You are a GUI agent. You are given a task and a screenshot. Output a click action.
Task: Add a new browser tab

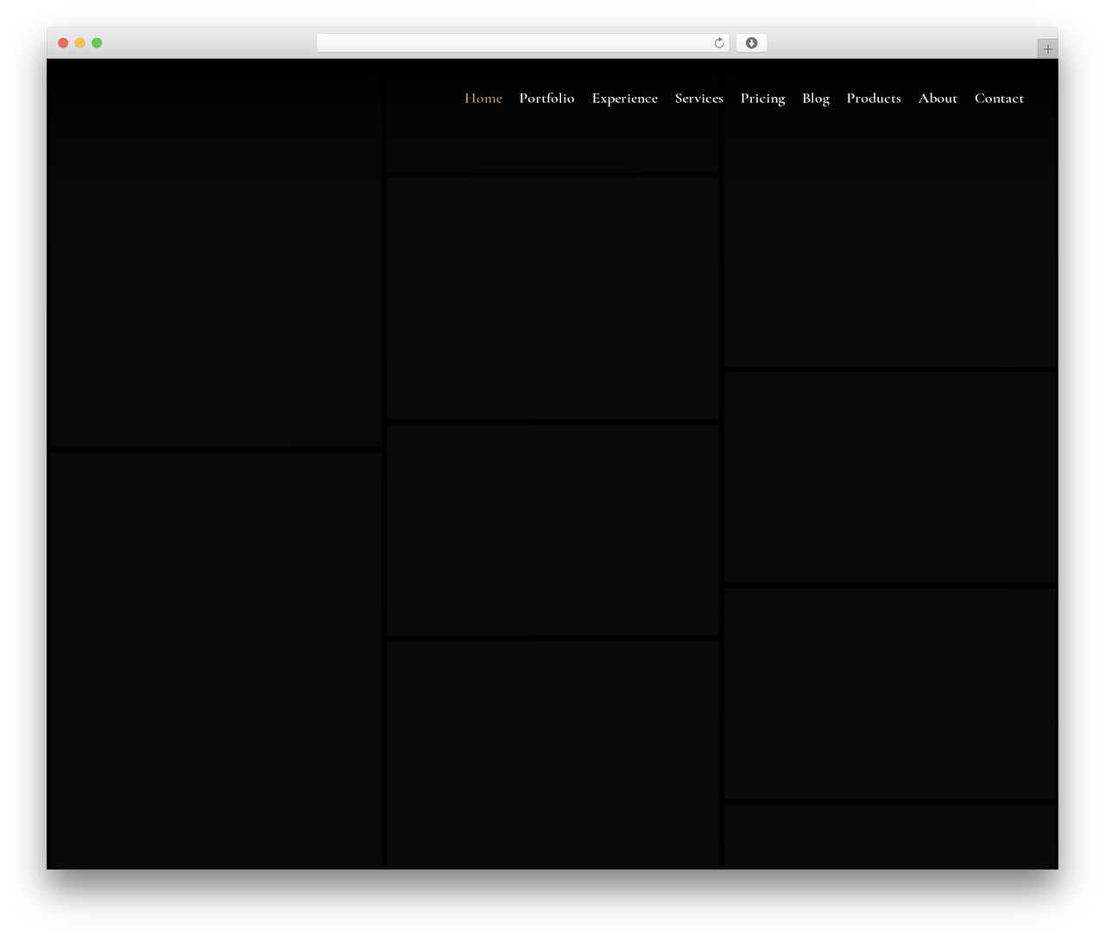pos(1047,49)
